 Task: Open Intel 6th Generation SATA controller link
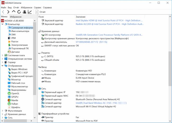point(109,35)
